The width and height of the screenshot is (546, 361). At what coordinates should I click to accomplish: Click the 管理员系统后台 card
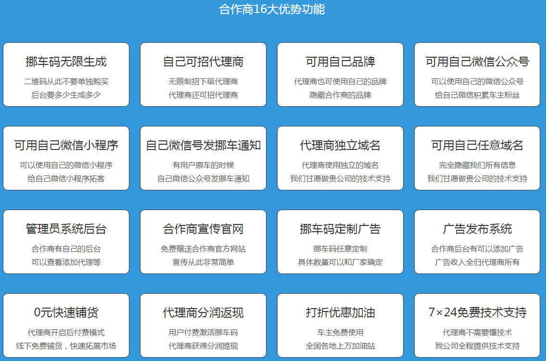[x=66, y=242]
